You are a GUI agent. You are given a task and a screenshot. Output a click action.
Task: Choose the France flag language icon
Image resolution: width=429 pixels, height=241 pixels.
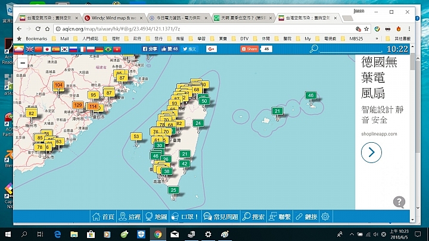[x=82, y=49]
